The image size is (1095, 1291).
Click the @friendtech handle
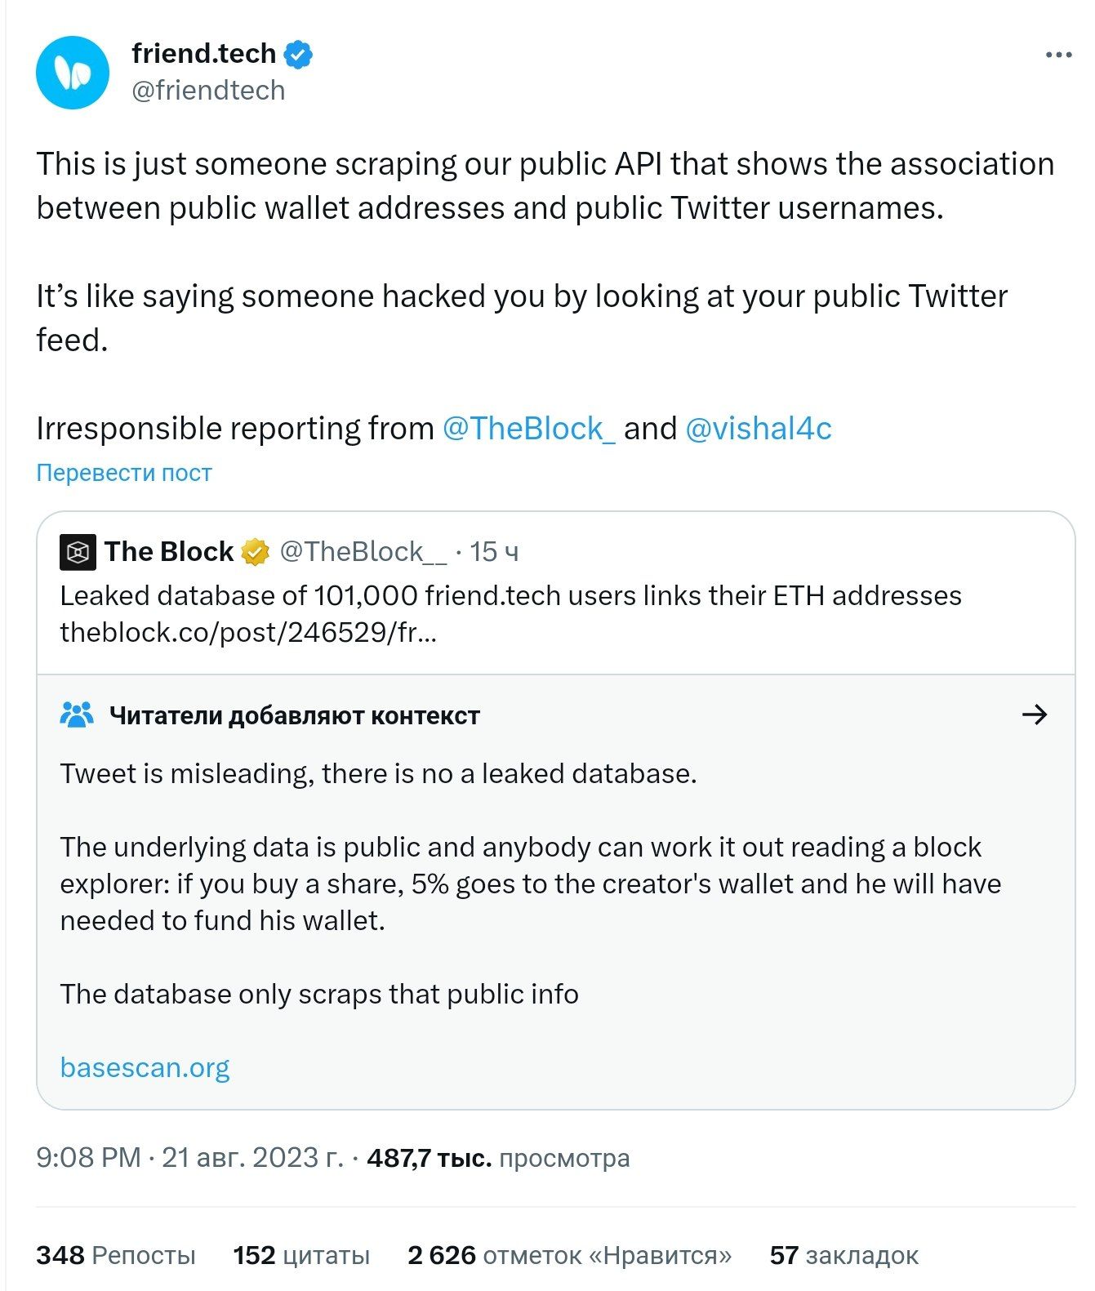pos(208,90)
